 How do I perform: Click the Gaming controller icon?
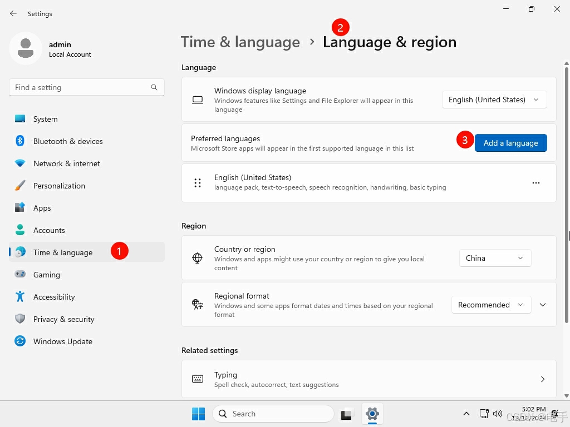(20, 274)
